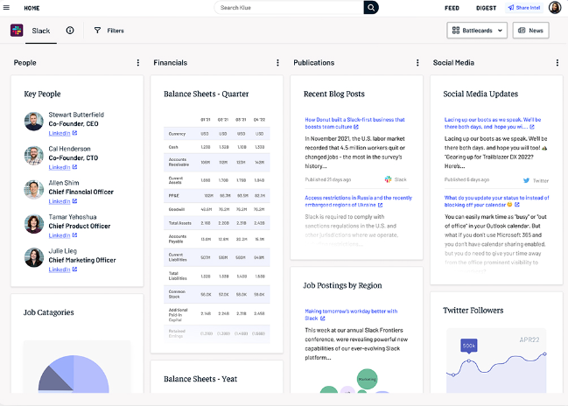Open Financials column three-dot menu
Image resolution: width=568 pixels, height=406 pixels.
coord(277,63)
